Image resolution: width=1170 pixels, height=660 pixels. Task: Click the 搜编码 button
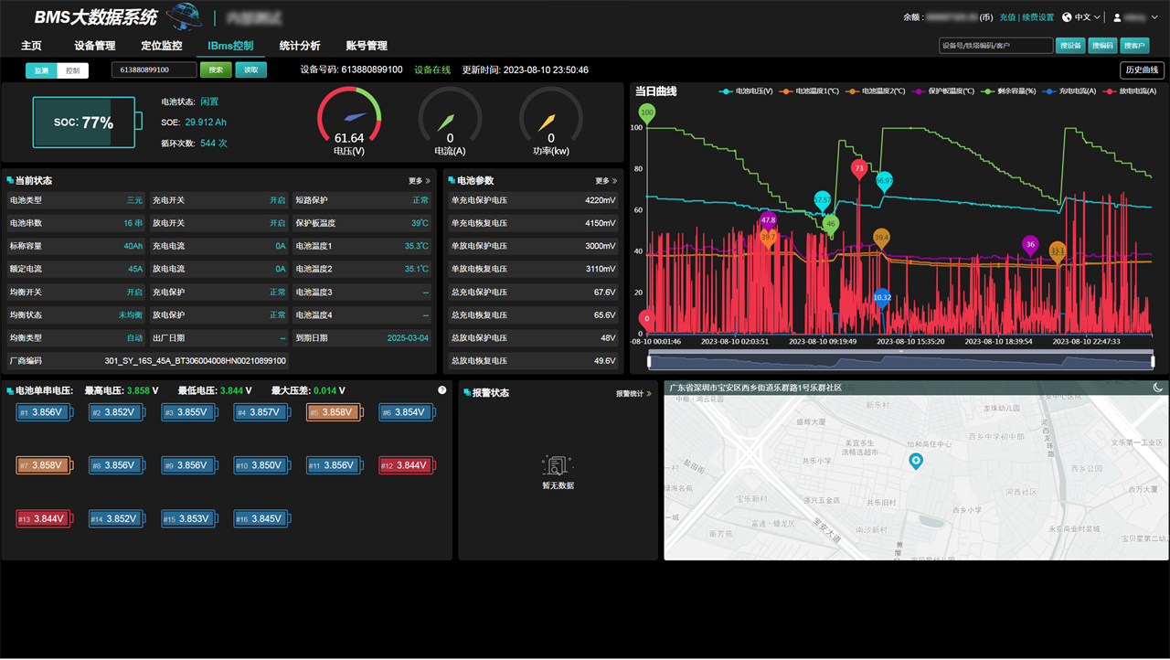click(1102, 46)
